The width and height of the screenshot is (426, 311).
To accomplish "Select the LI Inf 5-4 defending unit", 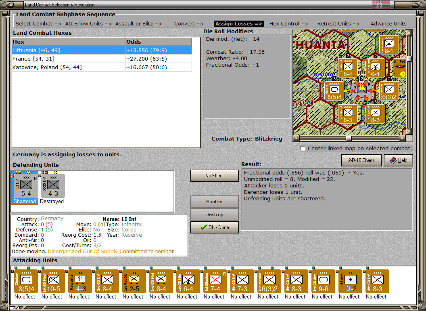I will (26, 186).
